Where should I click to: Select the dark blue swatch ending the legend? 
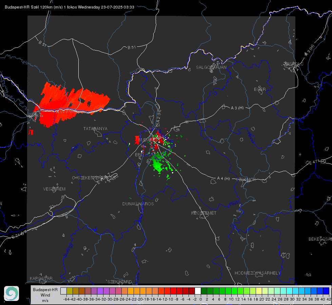pos(326,291)
